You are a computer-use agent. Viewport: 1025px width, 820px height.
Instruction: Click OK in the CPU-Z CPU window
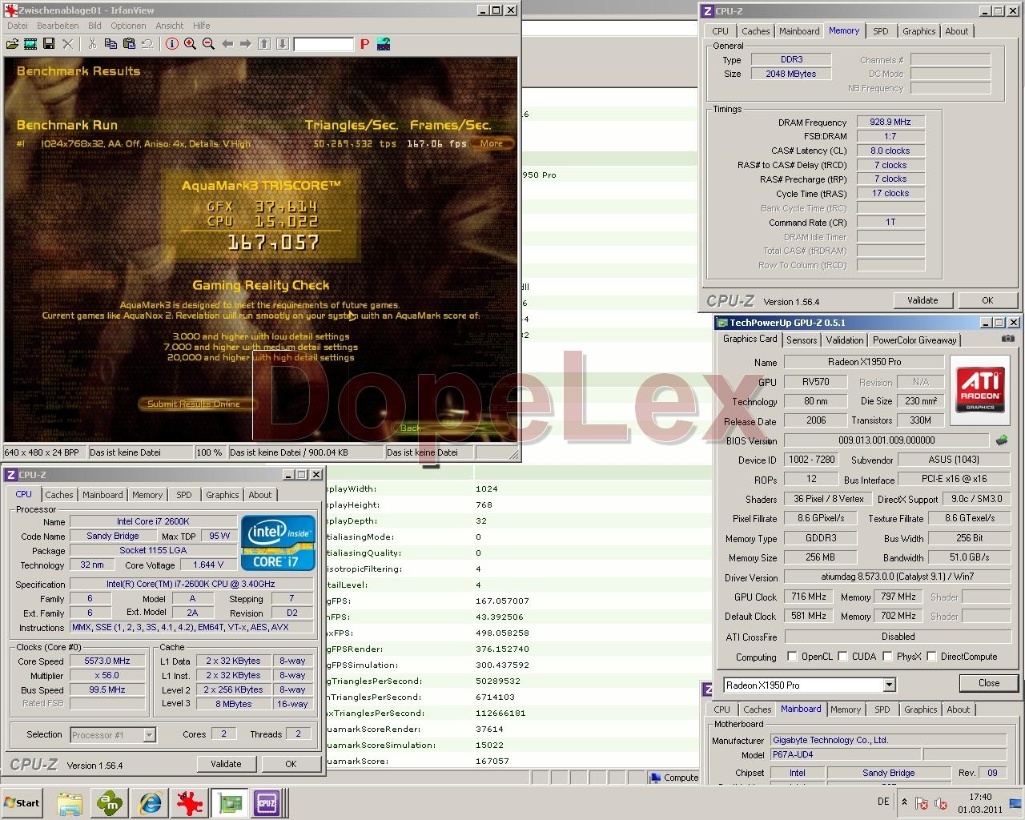tap(291, 764)
